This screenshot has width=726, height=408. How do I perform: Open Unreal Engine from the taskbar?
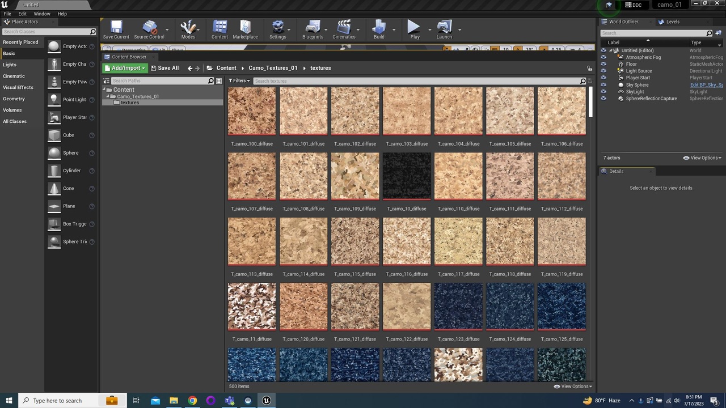pyautogui.click(x=266, y=401)
